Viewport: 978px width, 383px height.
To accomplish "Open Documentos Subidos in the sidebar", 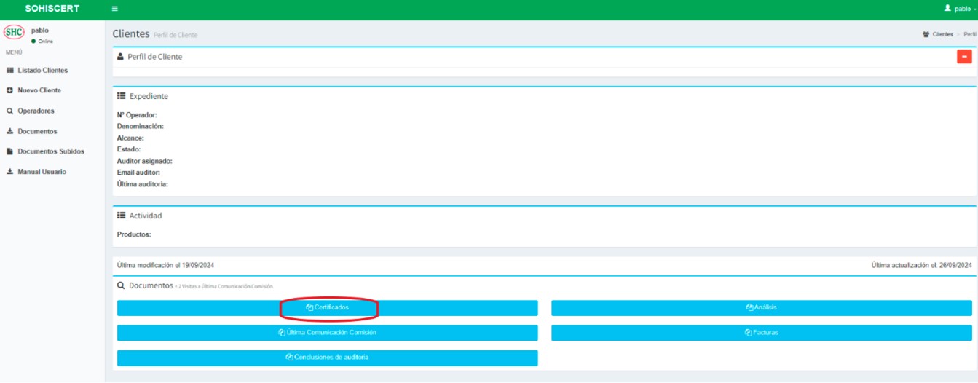I will pyautogui.click(x=50, y=151).
